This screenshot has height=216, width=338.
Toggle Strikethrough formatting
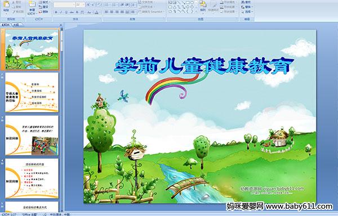[x=72, y=12]
